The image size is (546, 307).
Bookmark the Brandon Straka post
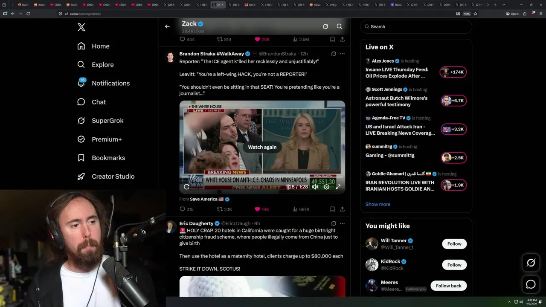(332, 209)
